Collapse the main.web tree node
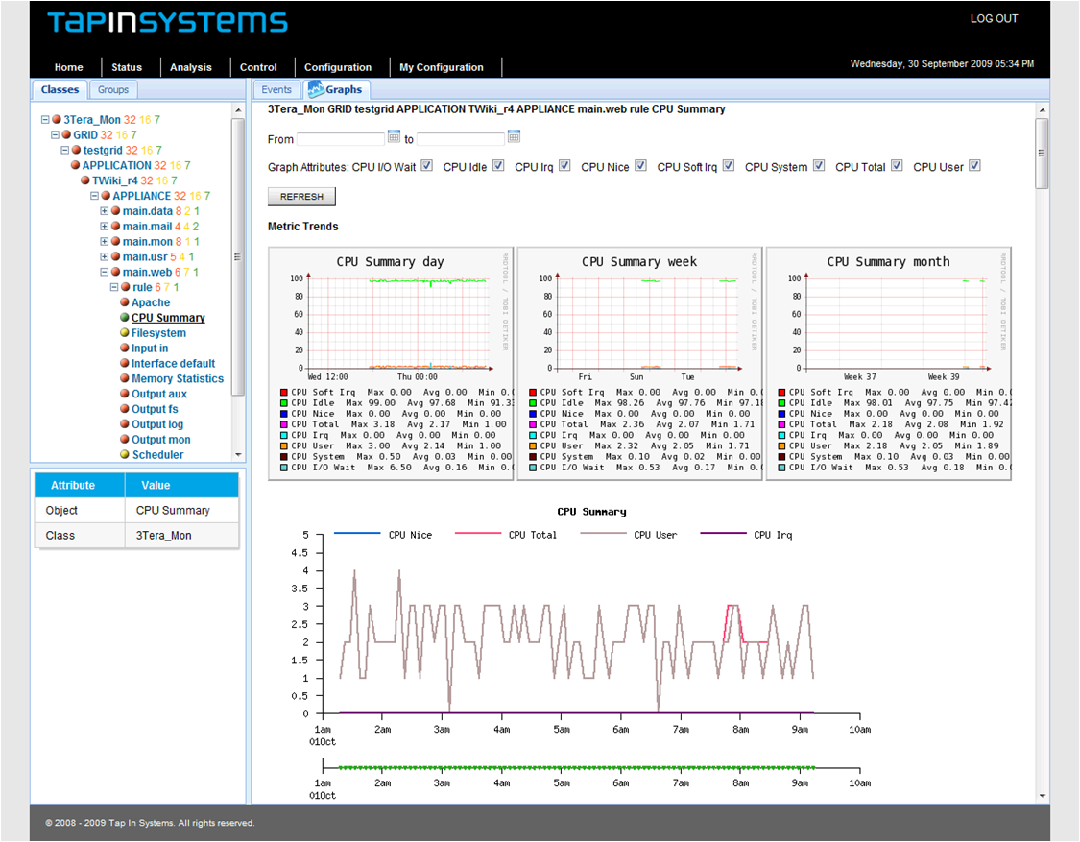Viewport: 1080px width, 842px height. tap(105, 273)
